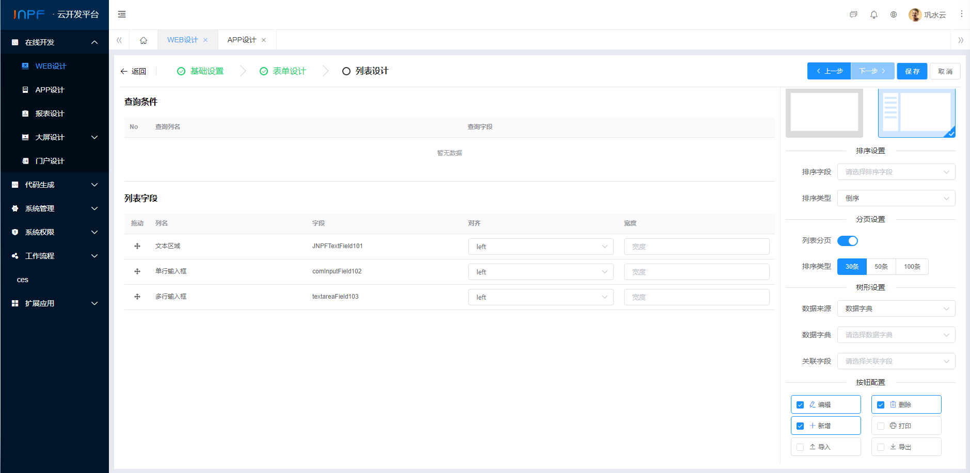Click the 报表设计 icon in sidebar
This screenshot has height=473, width=970.
click(25, 113)
